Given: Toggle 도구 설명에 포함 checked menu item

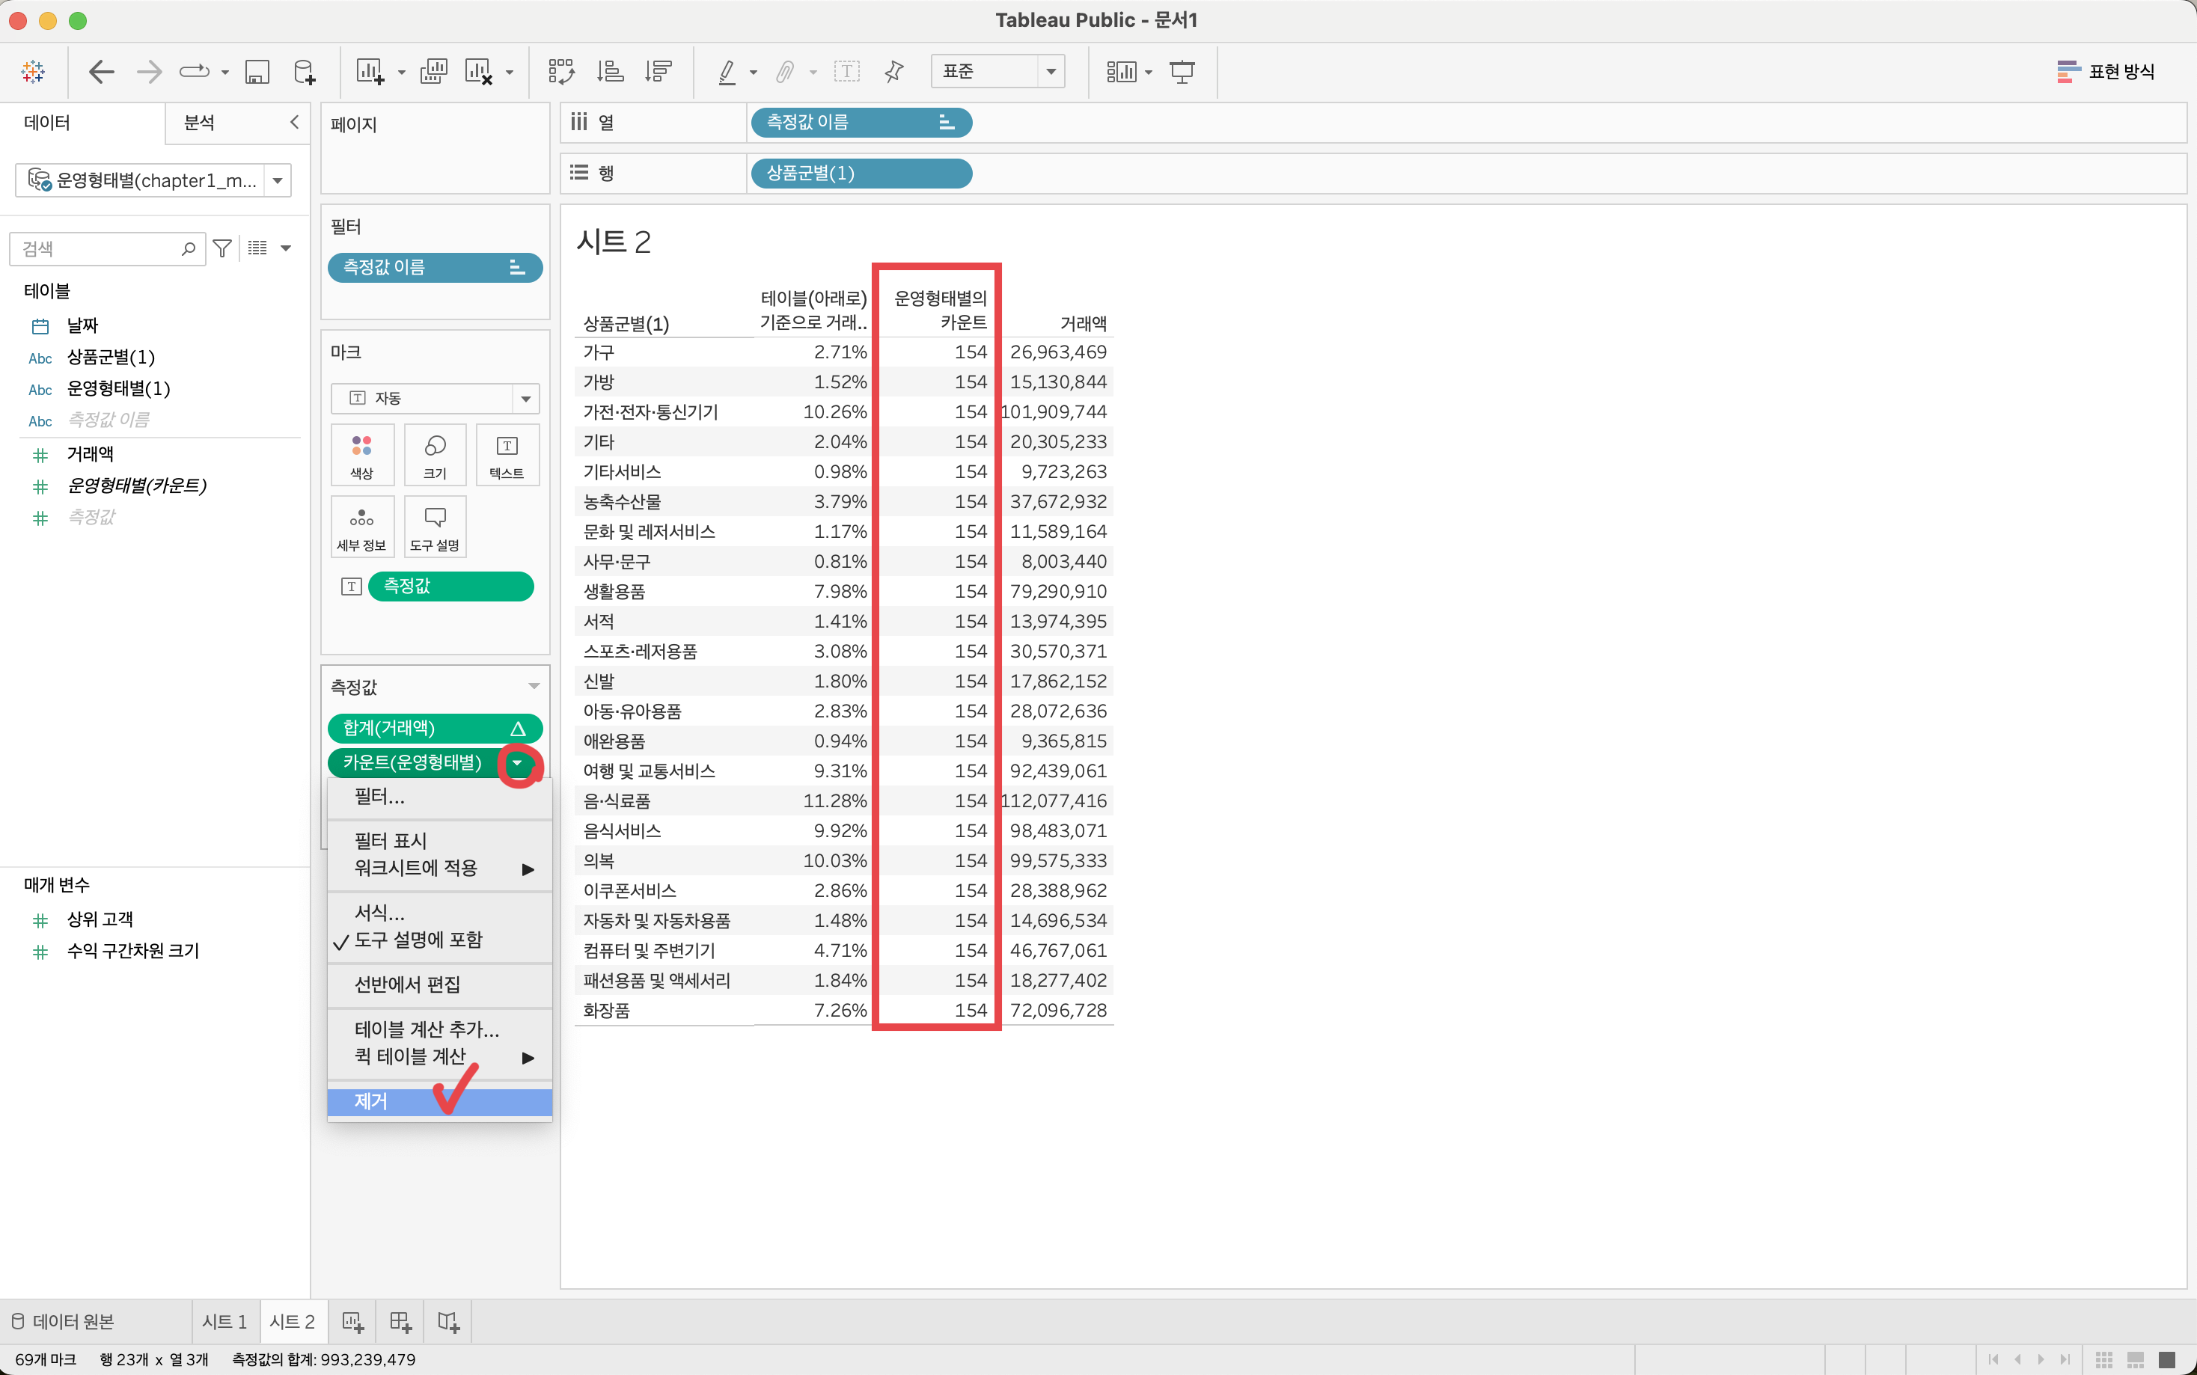Looking at the screenshot, I should coord(418,940).
